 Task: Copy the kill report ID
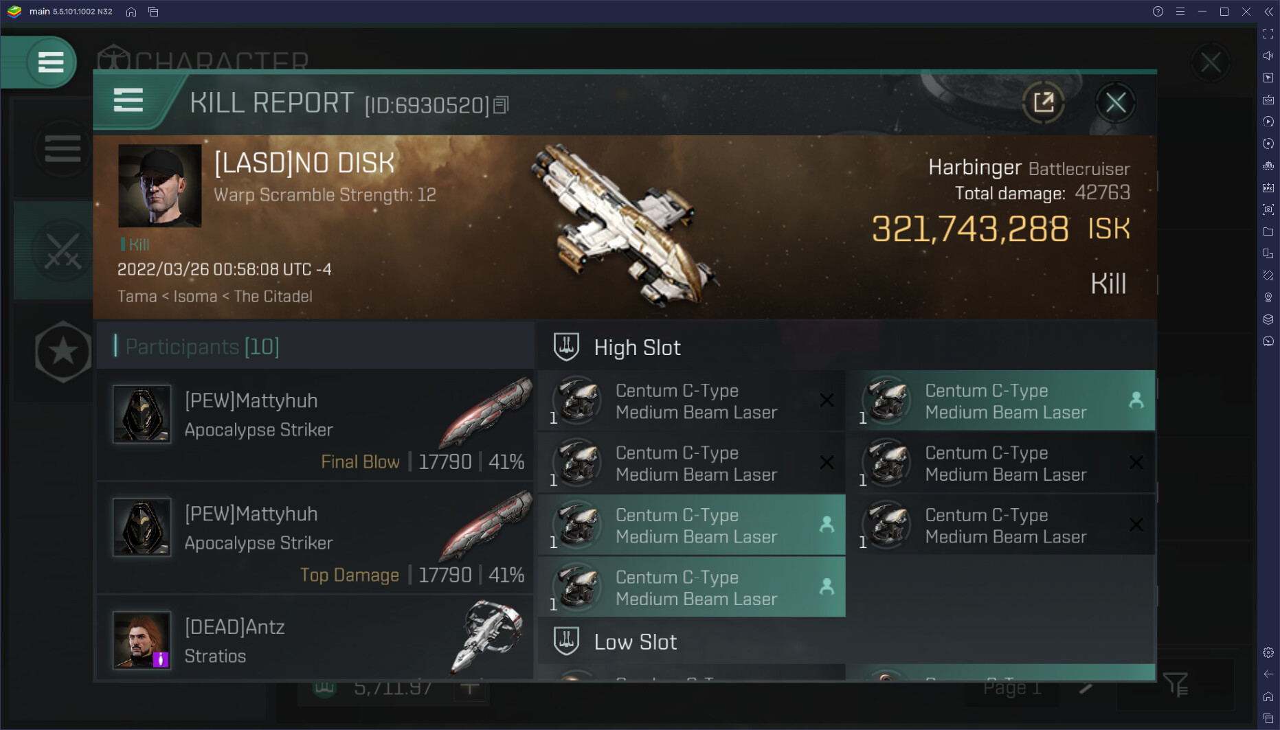tap(501, 105)
